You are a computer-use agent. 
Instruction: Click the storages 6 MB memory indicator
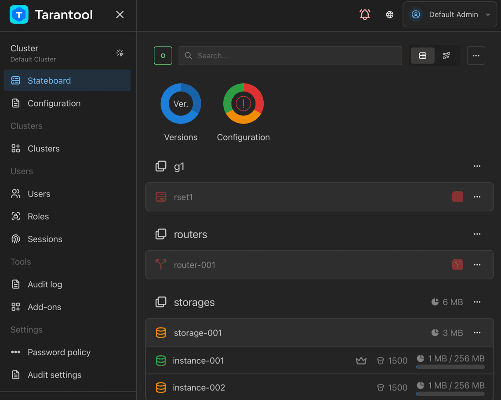[x=447, y=302]
